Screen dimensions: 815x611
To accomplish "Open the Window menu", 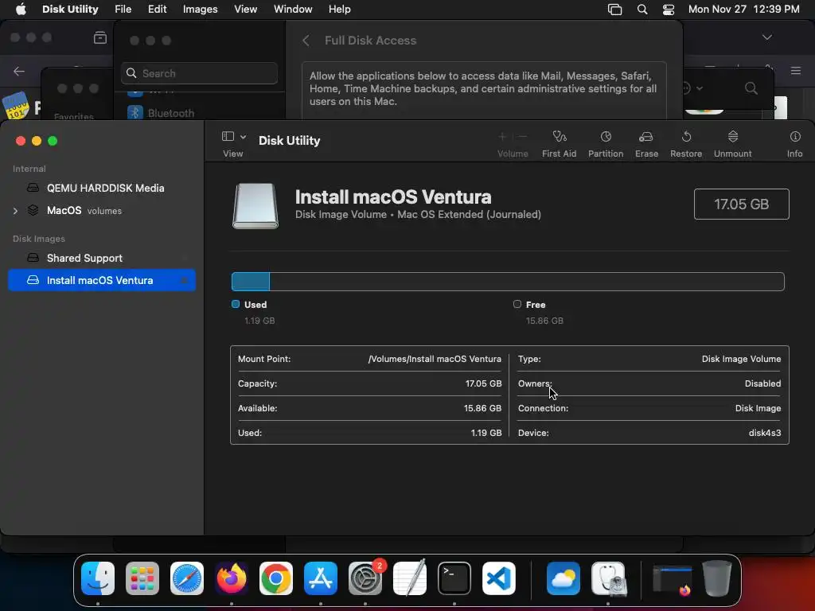I will 293,10.
